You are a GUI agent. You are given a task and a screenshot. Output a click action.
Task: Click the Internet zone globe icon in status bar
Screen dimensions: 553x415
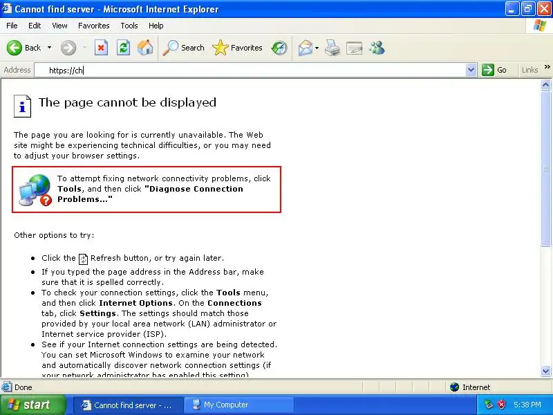454,387
